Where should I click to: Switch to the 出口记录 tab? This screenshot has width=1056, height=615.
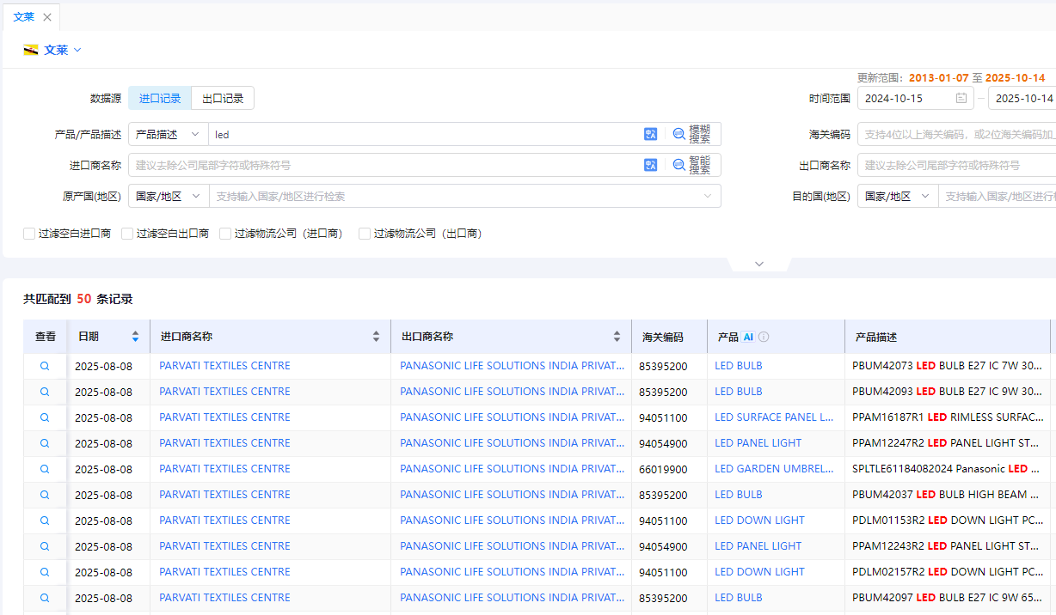pyautogui.click(x=223, y=98)
